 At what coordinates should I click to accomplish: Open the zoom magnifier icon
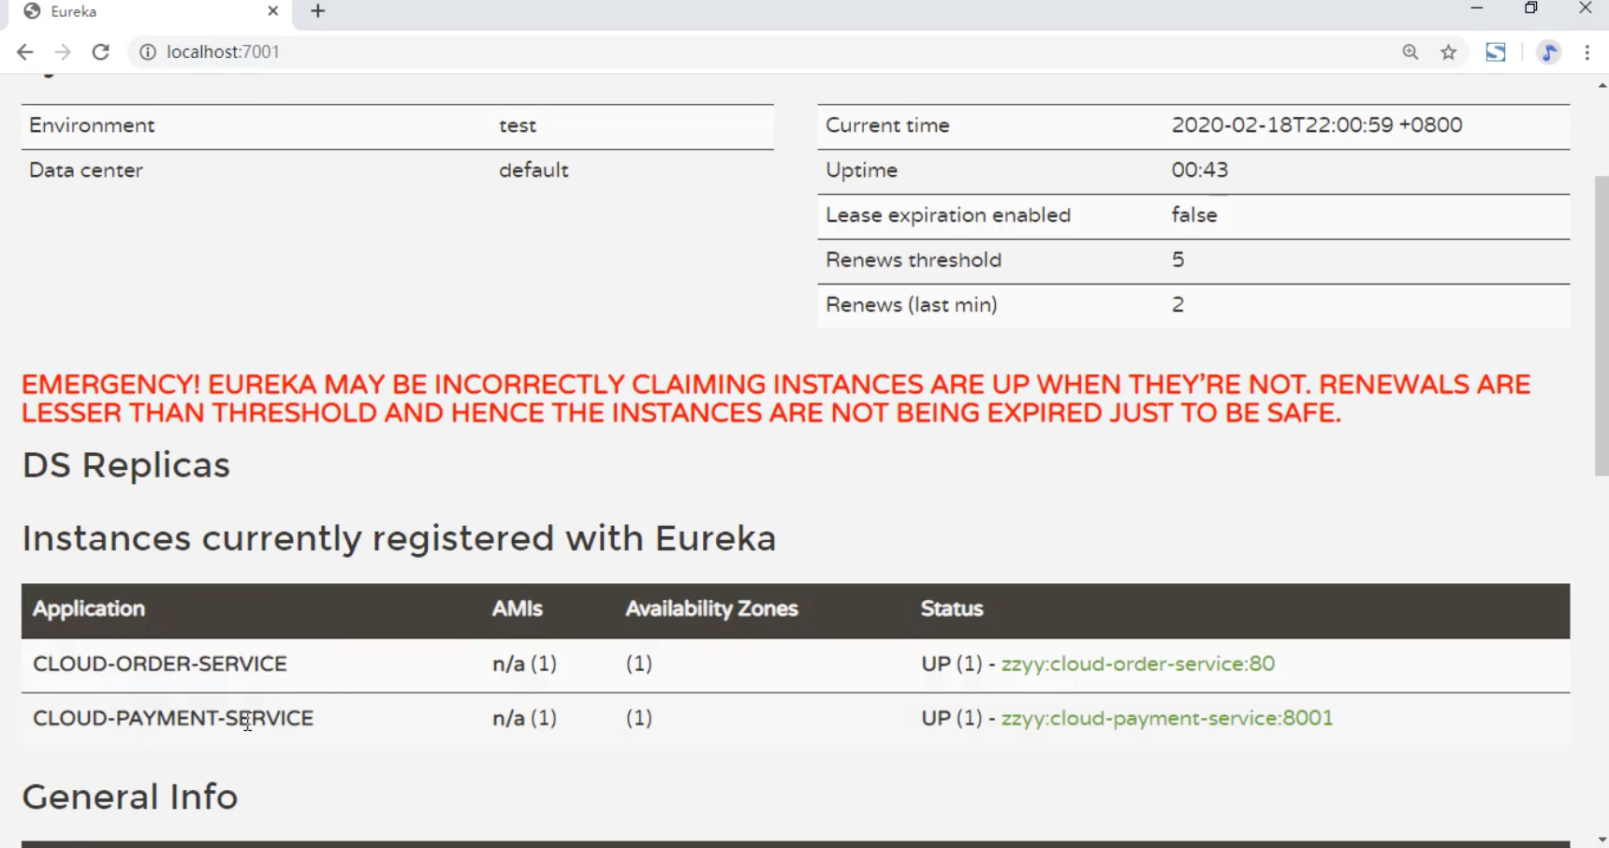point(1411,52)
